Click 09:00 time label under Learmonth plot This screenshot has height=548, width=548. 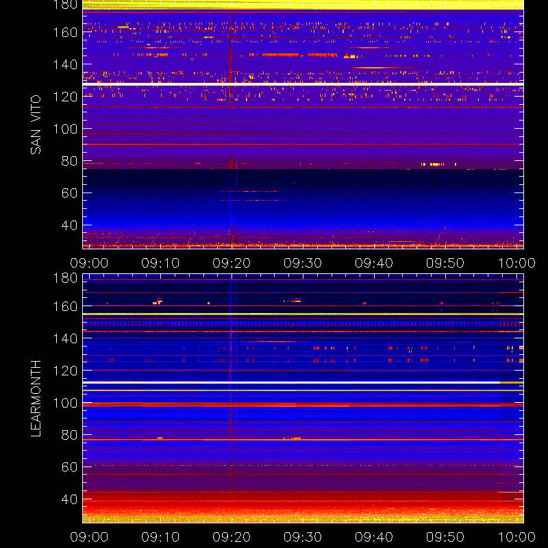click(89, 537)
